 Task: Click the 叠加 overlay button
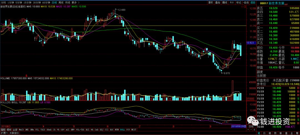(217, 3)
